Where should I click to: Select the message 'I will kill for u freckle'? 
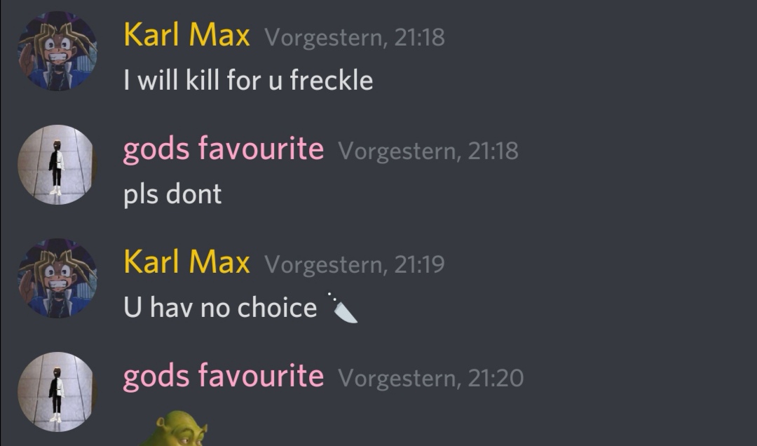tap(248, 80)
